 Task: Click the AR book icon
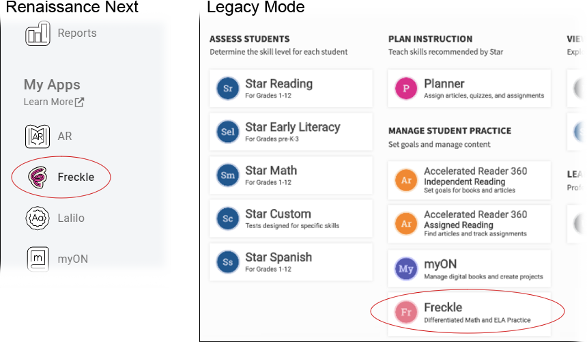point(38,137)
